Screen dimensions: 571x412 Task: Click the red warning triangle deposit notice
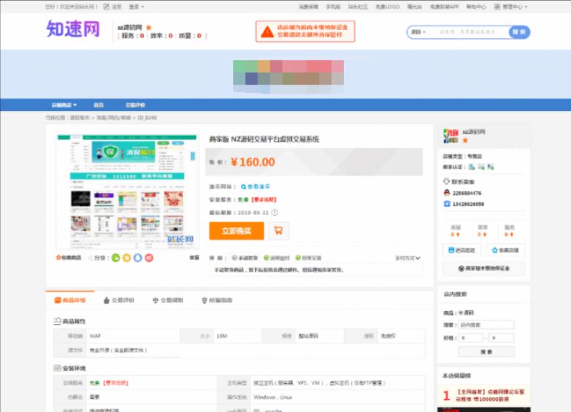point(267,31)
